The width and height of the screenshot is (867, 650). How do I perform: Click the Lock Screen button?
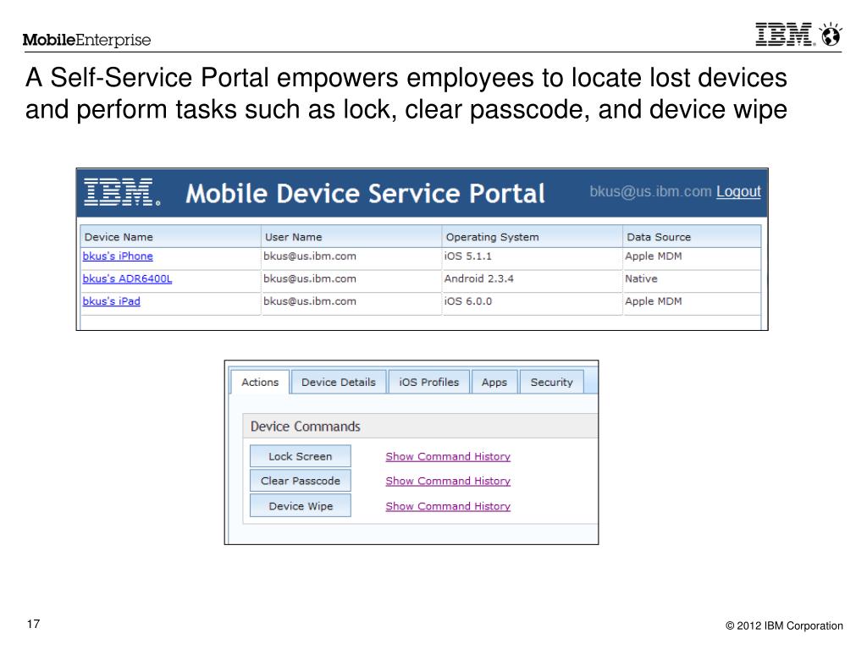click(x=301, y=456)
